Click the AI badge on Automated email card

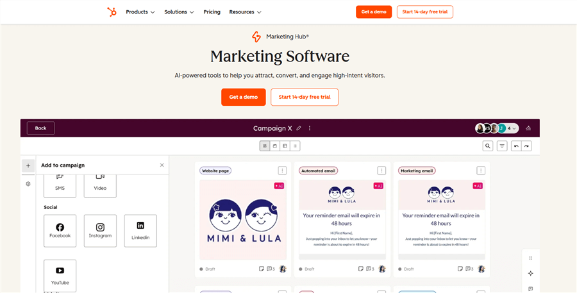tap(378, 186)
